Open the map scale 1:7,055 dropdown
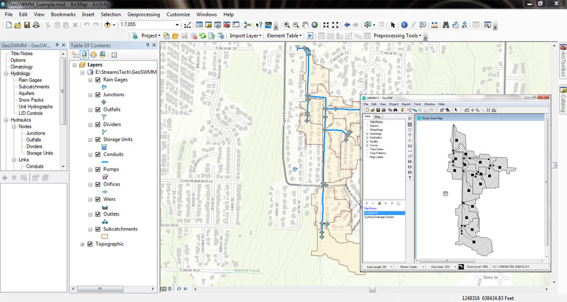This screenshot has width=567, height=302. (177, 25)
